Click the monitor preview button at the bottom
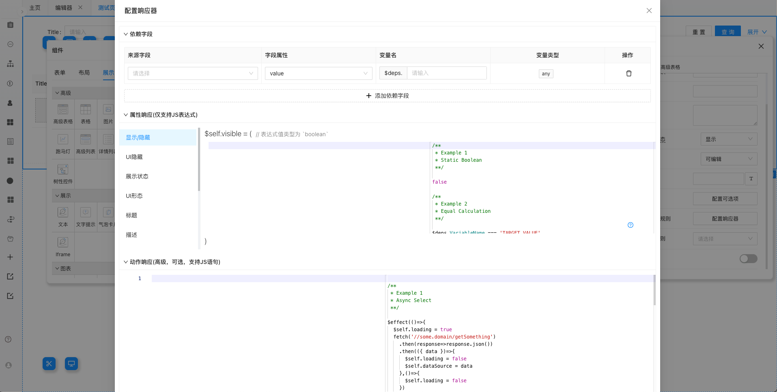Viewport: 777px width, 392px height. click(x=71, y=364)
